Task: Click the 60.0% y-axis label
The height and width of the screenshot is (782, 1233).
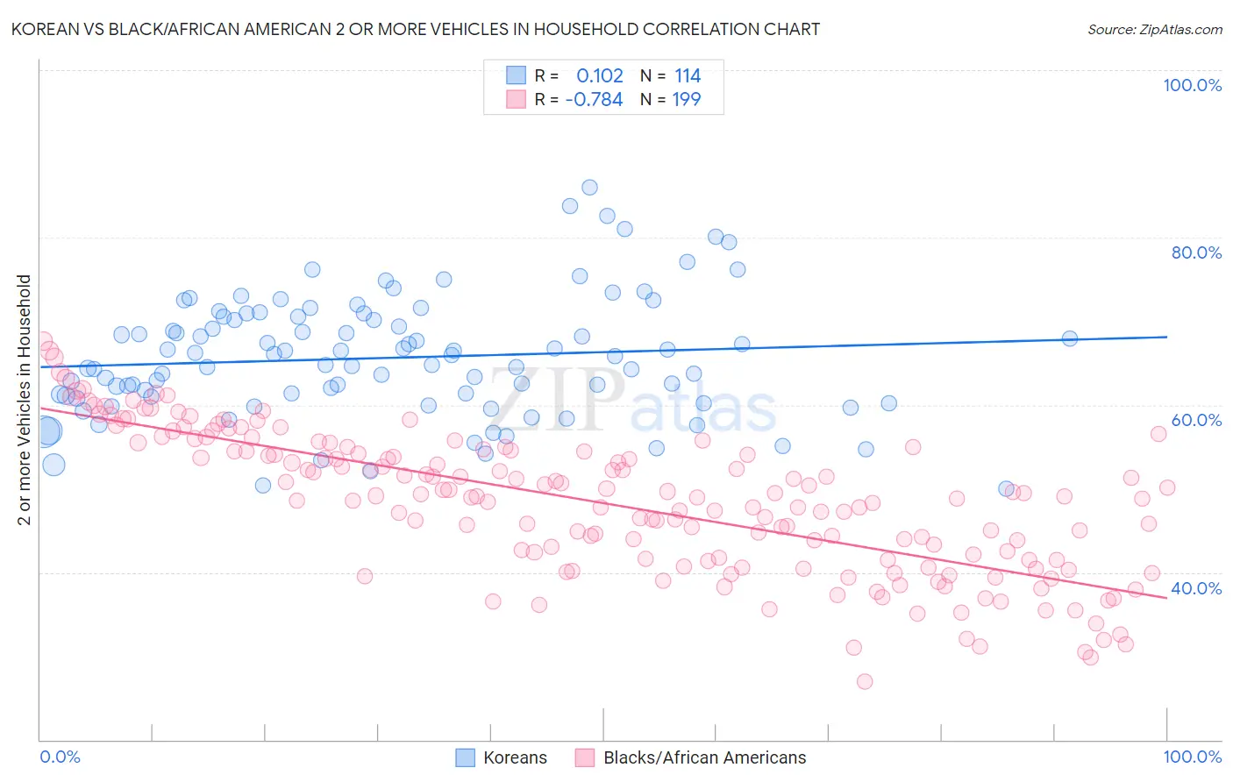Action: (x=1196, y=420)
